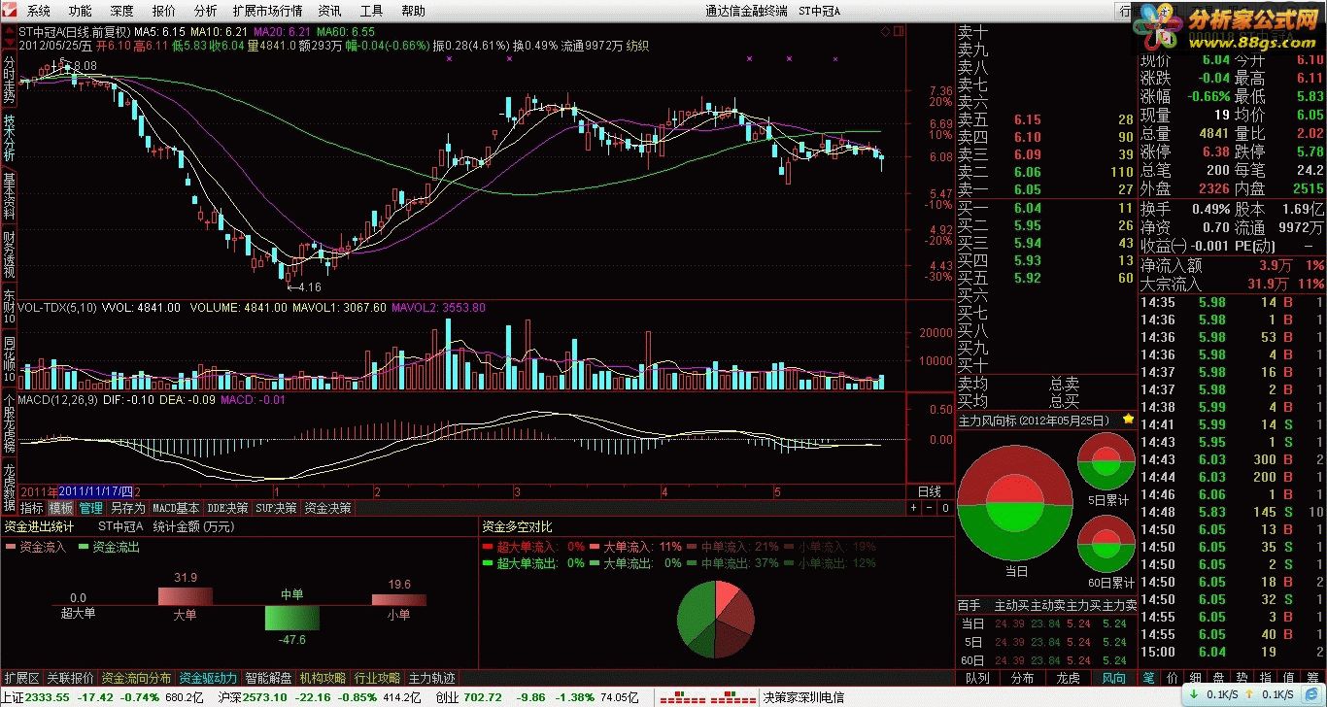Click the 大单 inflow bar 31.9
Viewport: 1327px width, 707px height.
click(185, 595)
